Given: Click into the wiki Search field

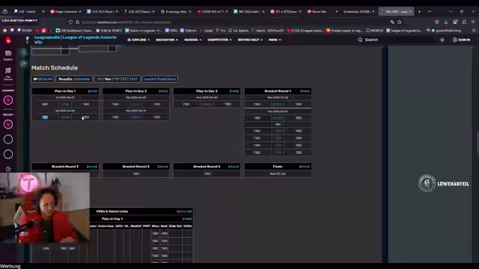Looking at the screenshot, I should pos(397,40).
